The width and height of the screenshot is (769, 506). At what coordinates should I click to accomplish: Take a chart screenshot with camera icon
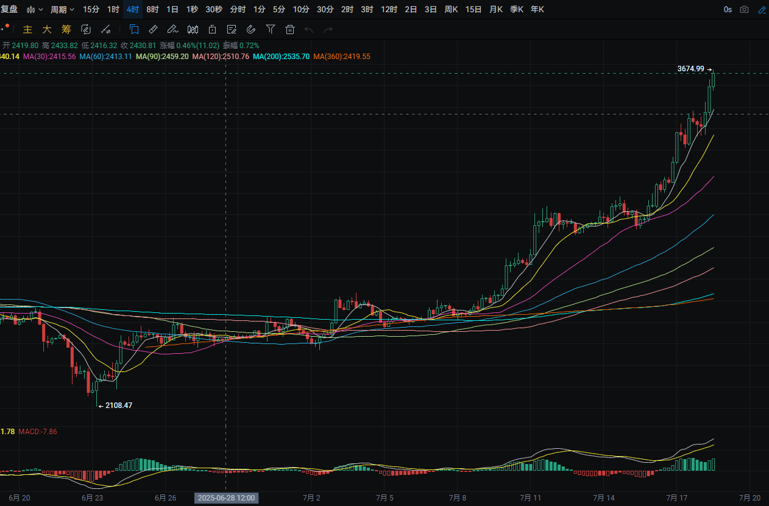coord(745,10)
